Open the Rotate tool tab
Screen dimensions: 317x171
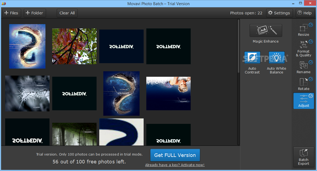coord(303,84)
